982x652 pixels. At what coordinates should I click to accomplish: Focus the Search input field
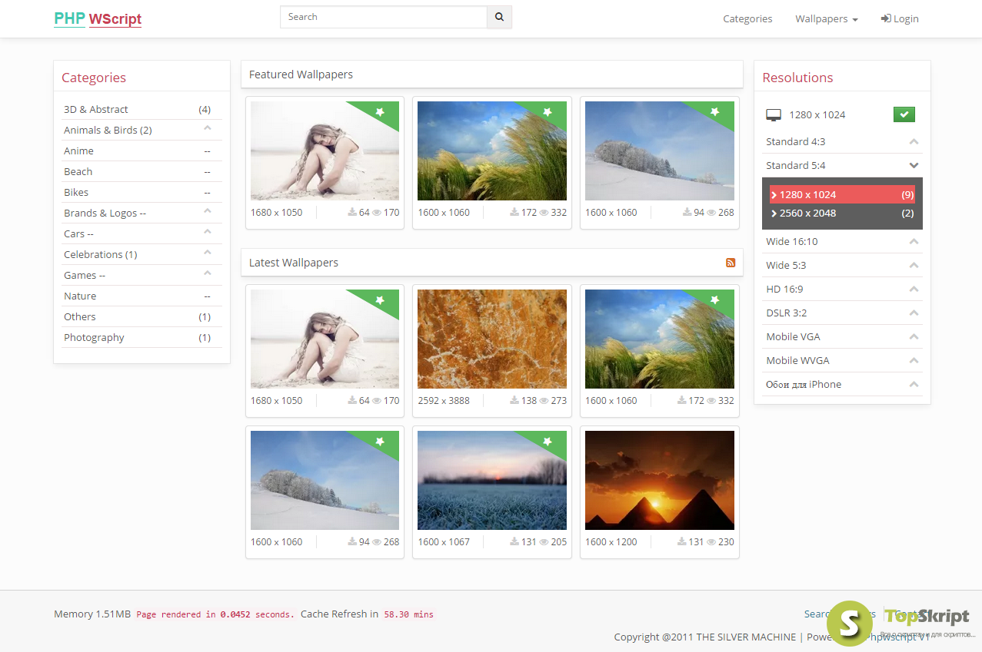coord(384,17)
